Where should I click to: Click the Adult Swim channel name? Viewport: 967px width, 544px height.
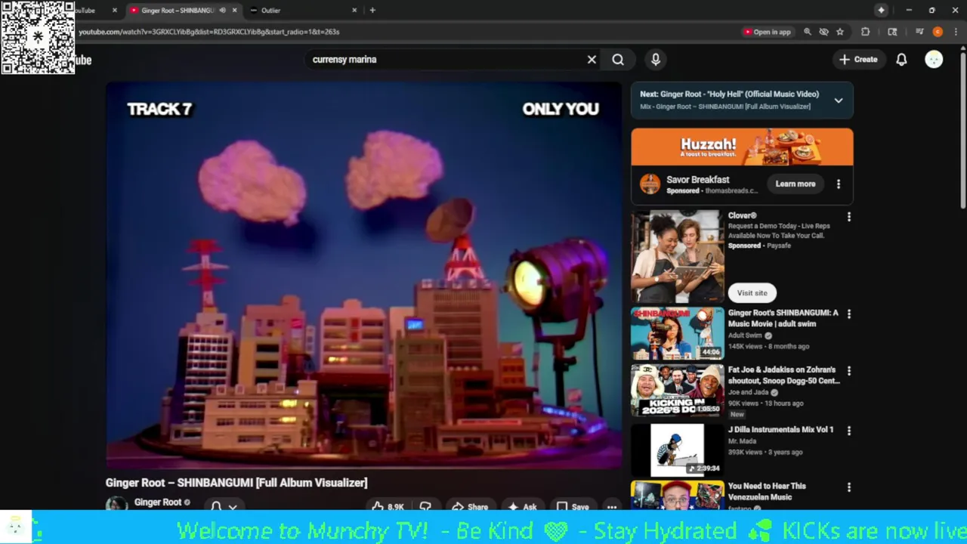(x=745, y=335)
